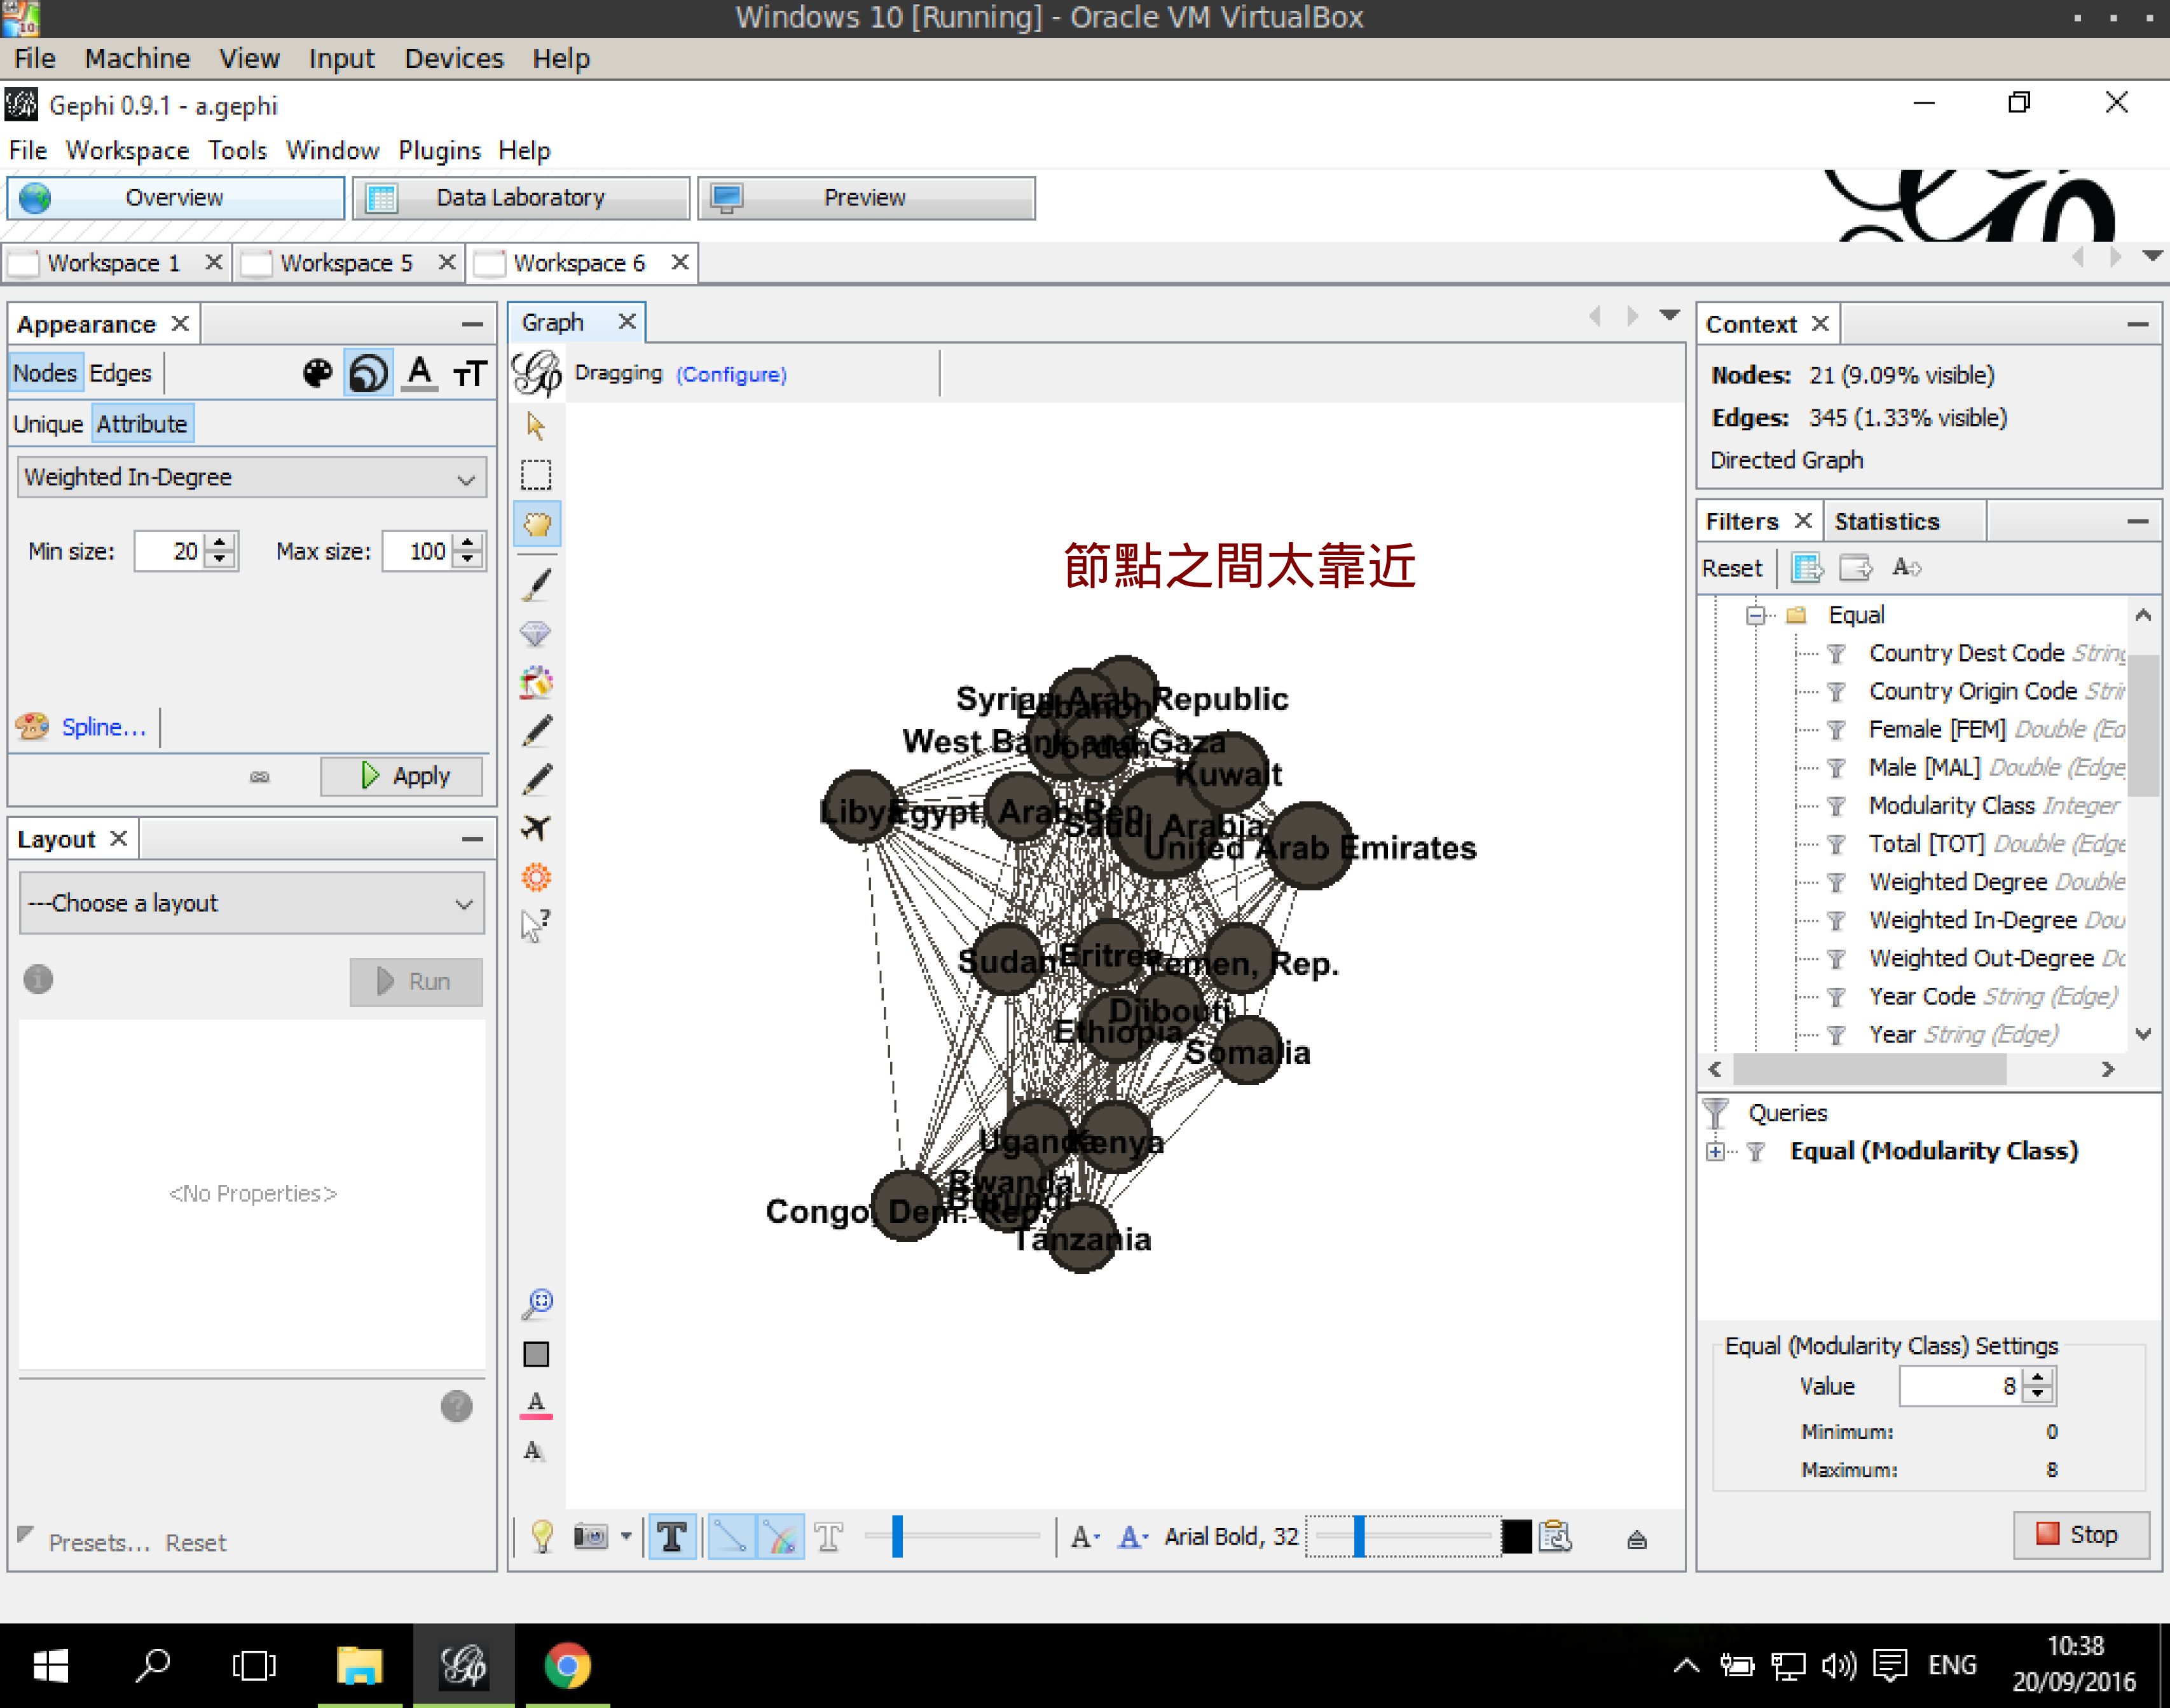This screenshot has height=1708, width=2170.
Task: Reset label visibility icon
Action: [x=534, y=1452]
